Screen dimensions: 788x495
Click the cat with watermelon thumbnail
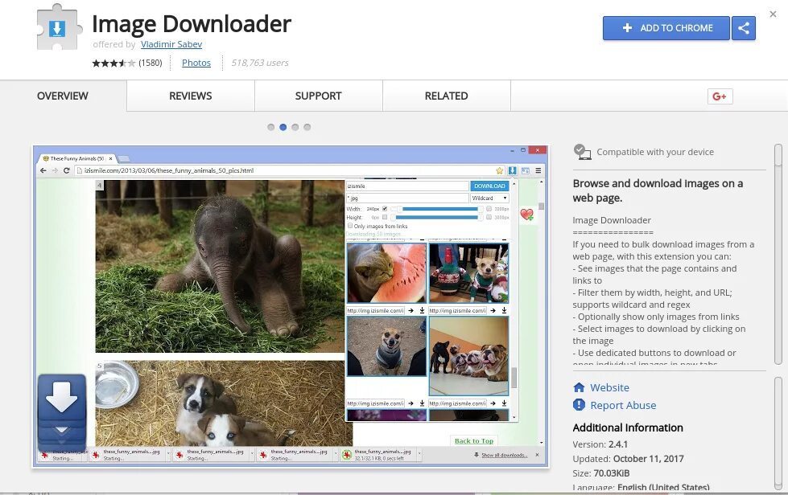click(x=386, y=273)
